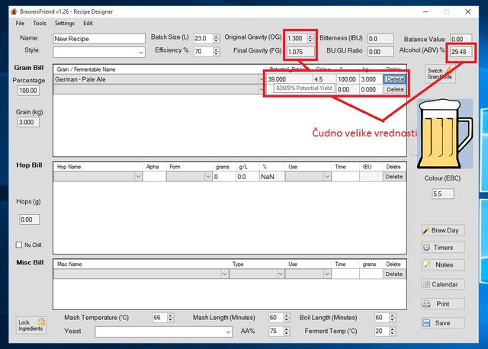Click the Grain Percentage field showing 100.00
Viewport: 488px width, 349px height.
[28, 91]
